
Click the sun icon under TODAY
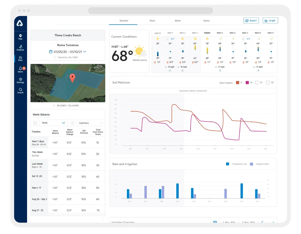[207, 39]
